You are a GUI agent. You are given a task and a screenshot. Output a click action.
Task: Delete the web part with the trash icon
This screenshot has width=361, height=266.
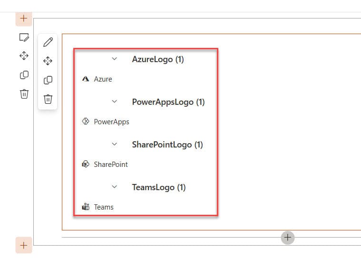(48, 99)
